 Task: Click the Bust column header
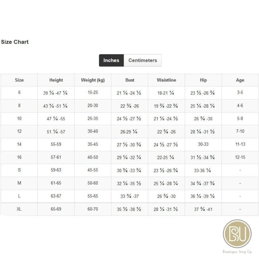[x=130, y=80]
